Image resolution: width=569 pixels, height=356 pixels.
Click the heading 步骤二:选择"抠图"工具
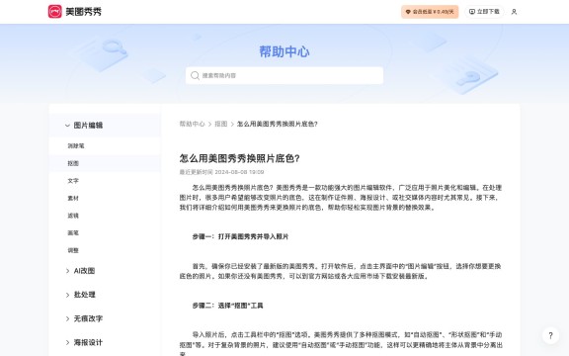pos(227,306)
